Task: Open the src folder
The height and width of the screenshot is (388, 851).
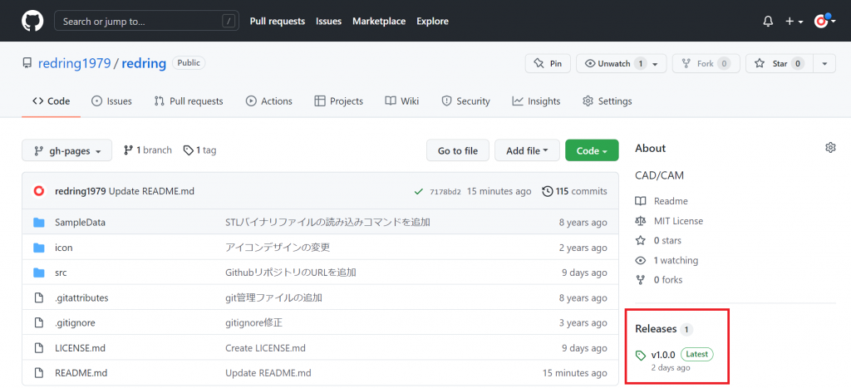Action: tap(61, 273)
